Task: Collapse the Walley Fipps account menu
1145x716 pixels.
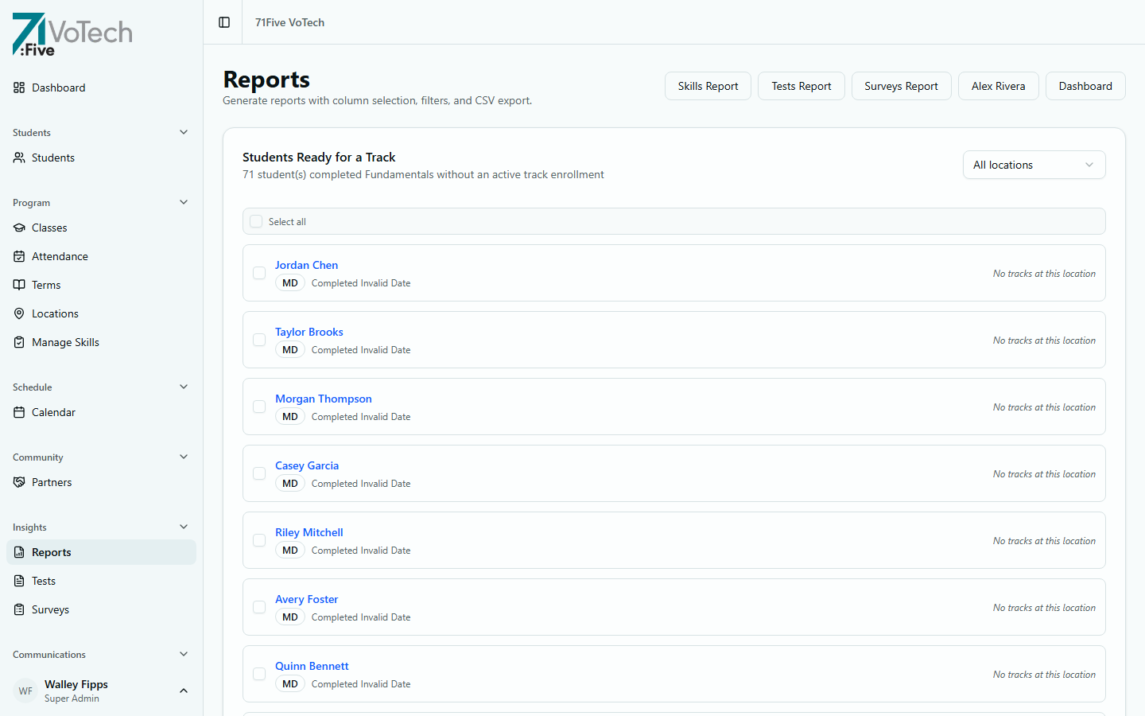Action: coord(184,691)
